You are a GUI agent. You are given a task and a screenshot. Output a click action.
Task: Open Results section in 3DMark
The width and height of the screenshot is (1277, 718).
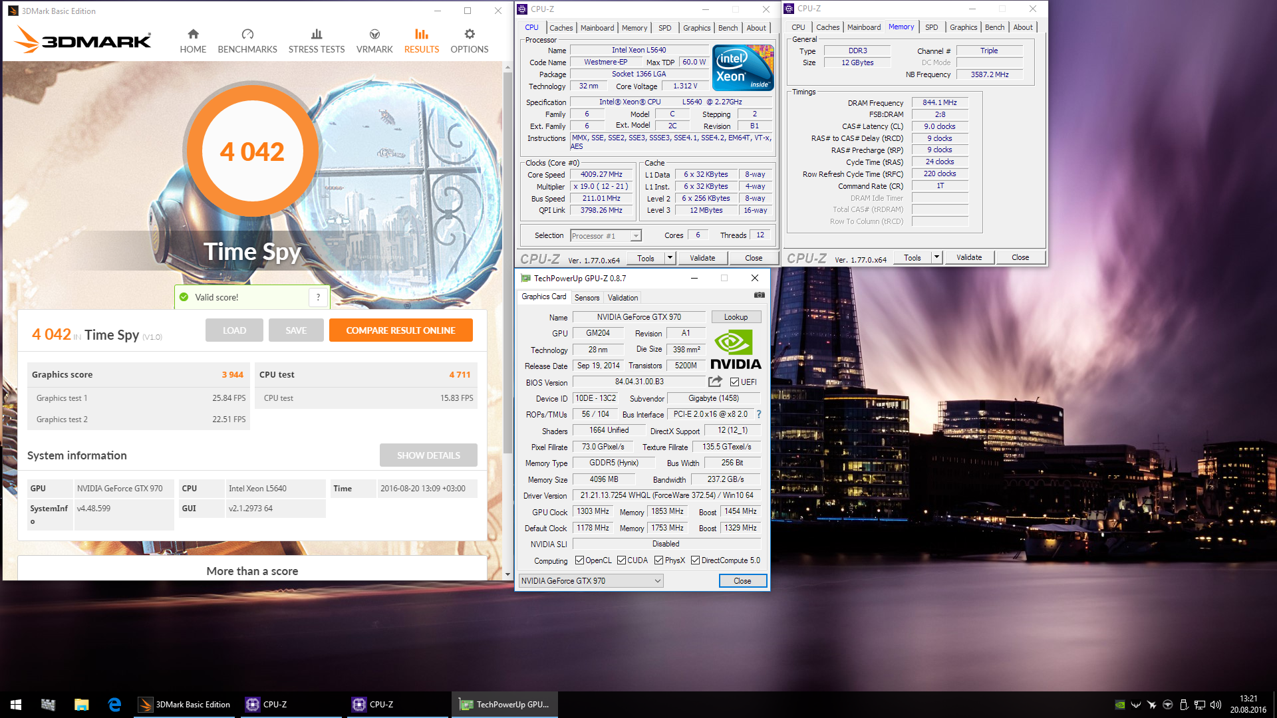(x=422, y=41)
